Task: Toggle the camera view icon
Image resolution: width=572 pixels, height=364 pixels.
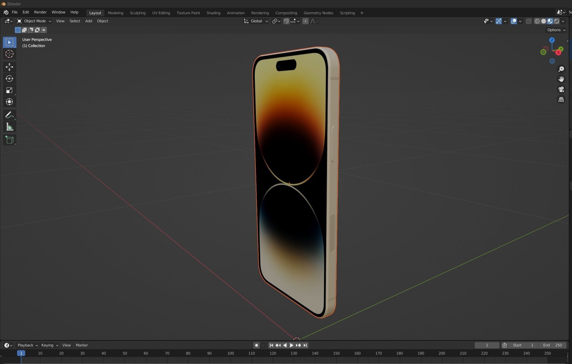Action: 561,89
